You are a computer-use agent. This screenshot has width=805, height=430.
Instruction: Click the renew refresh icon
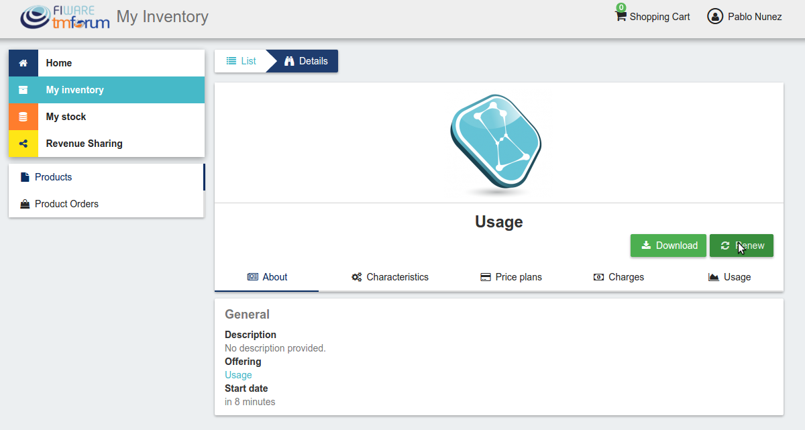725,246
